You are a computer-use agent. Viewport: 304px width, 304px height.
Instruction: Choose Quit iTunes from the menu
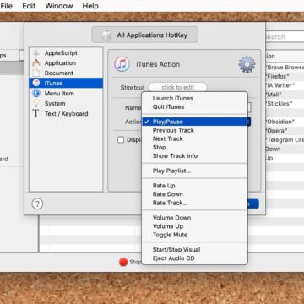click(x=194, y=106)
